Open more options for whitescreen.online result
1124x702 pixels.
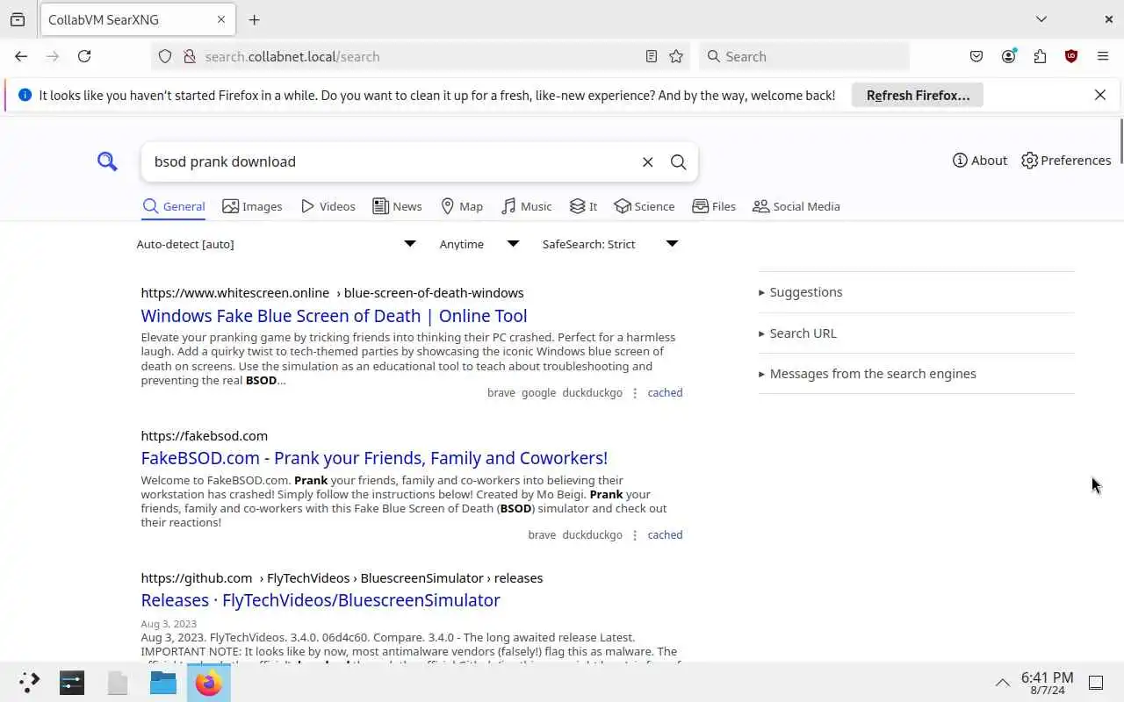coord(635,393)
